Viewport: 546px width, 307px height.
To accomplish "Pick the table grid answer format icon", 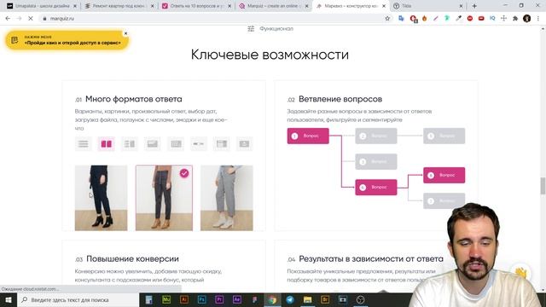I will 176,144.
